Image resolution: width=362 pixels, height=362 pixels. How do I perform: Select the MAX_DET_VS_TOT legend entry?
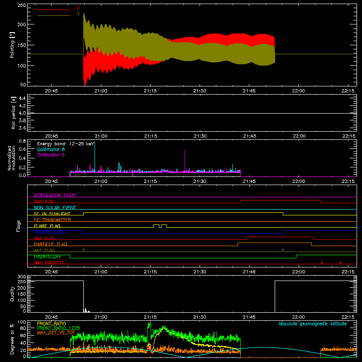56,333
